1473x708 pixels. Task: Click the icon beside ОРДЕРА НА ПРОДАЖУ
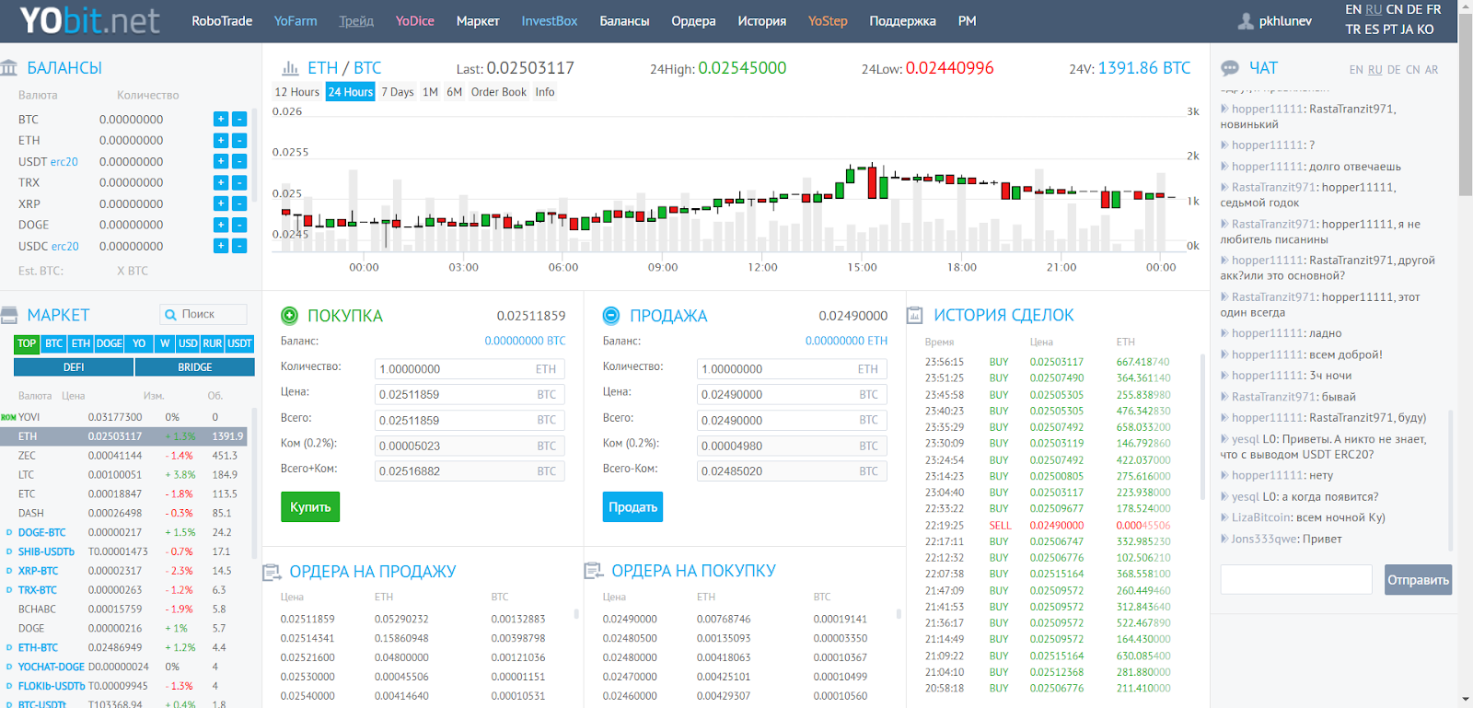pos(272,572)
